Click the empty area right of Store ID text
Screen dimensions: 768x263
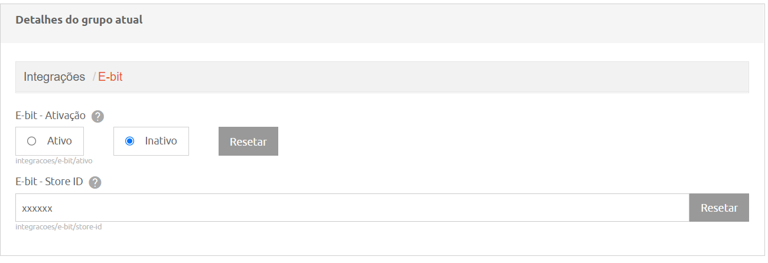371,208
